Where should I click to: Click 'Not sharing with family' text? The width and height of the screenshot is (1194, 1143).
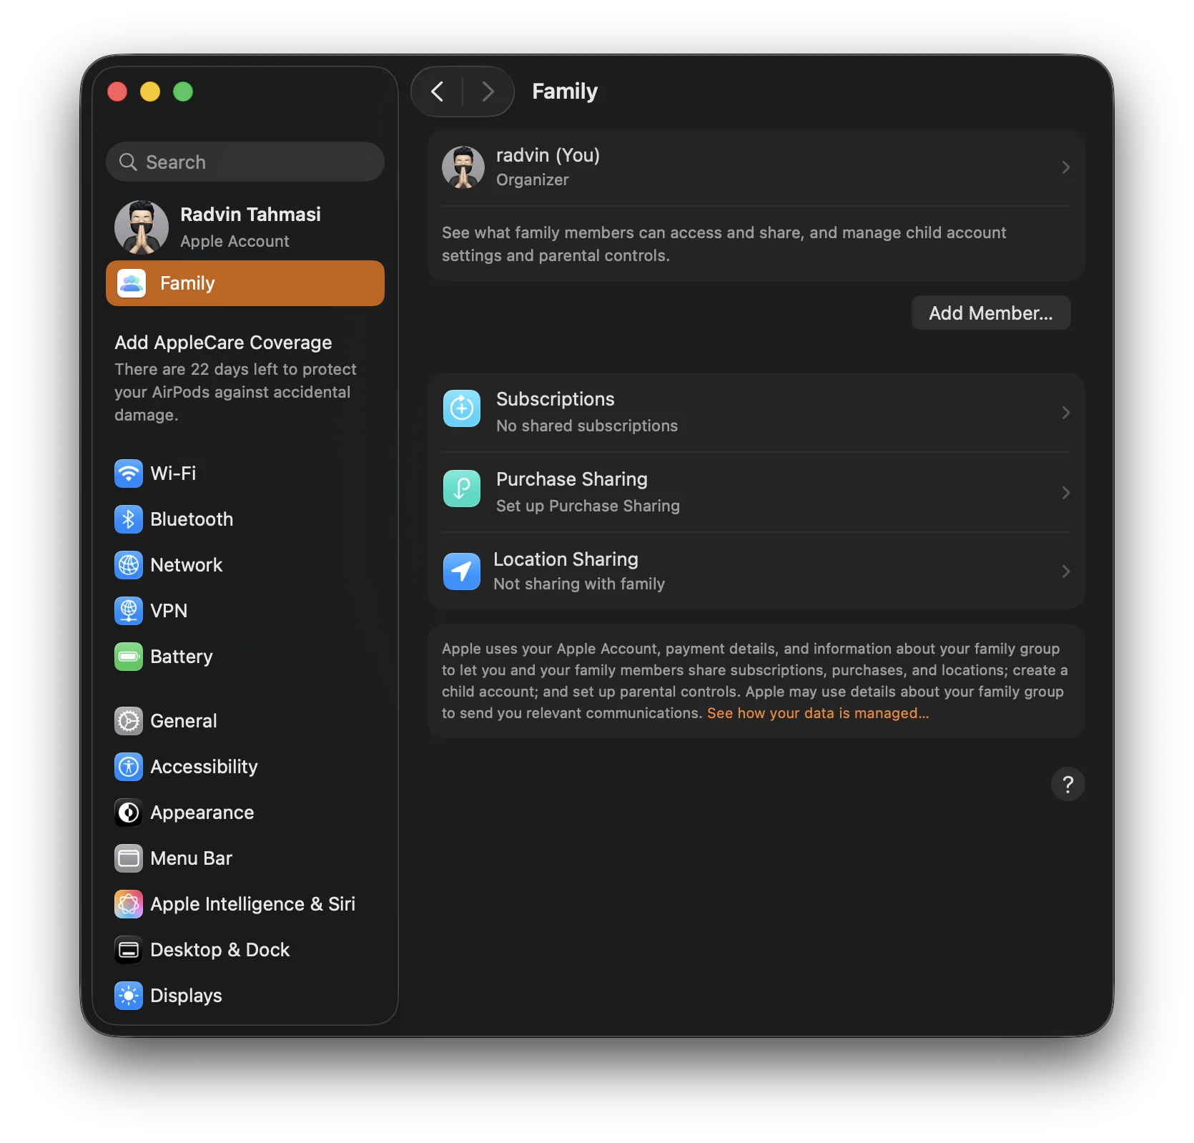(579, 584)
